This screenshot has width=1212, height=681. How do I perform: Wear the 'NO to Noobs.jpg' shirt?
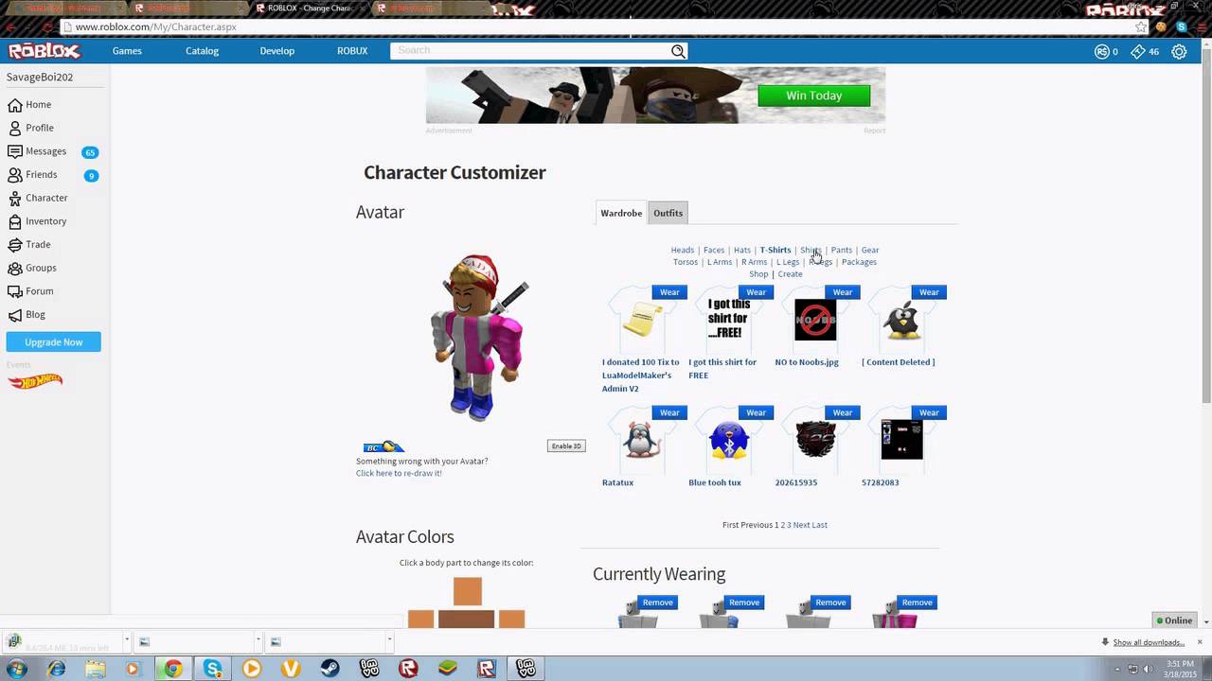(843, 292)
